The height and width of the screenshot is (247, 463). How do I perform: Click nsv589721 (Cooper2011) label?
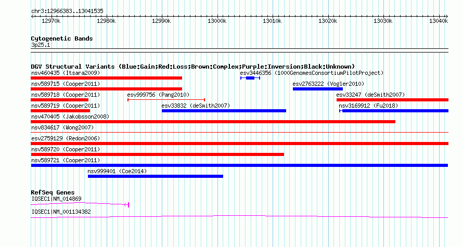(x=66, y=160)
